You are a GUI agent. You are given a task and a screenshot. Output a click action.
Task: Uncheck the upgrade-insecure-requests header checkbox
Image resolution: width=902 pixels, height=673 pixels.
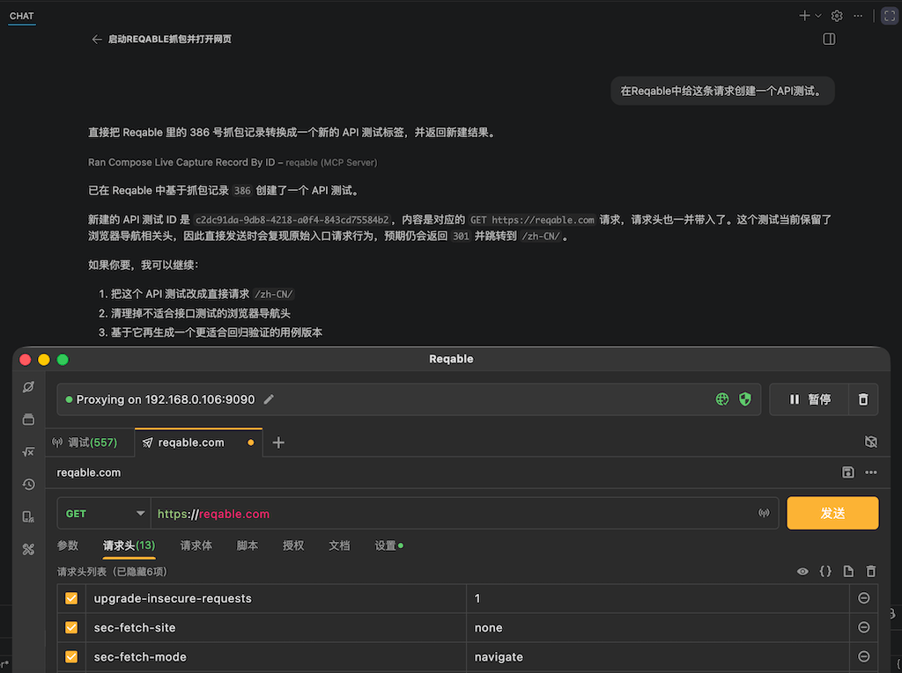(71, 598)
